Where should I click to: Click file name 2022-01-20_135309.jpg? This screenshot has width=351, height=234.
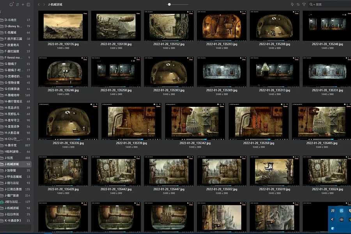[x=222, y=90]
